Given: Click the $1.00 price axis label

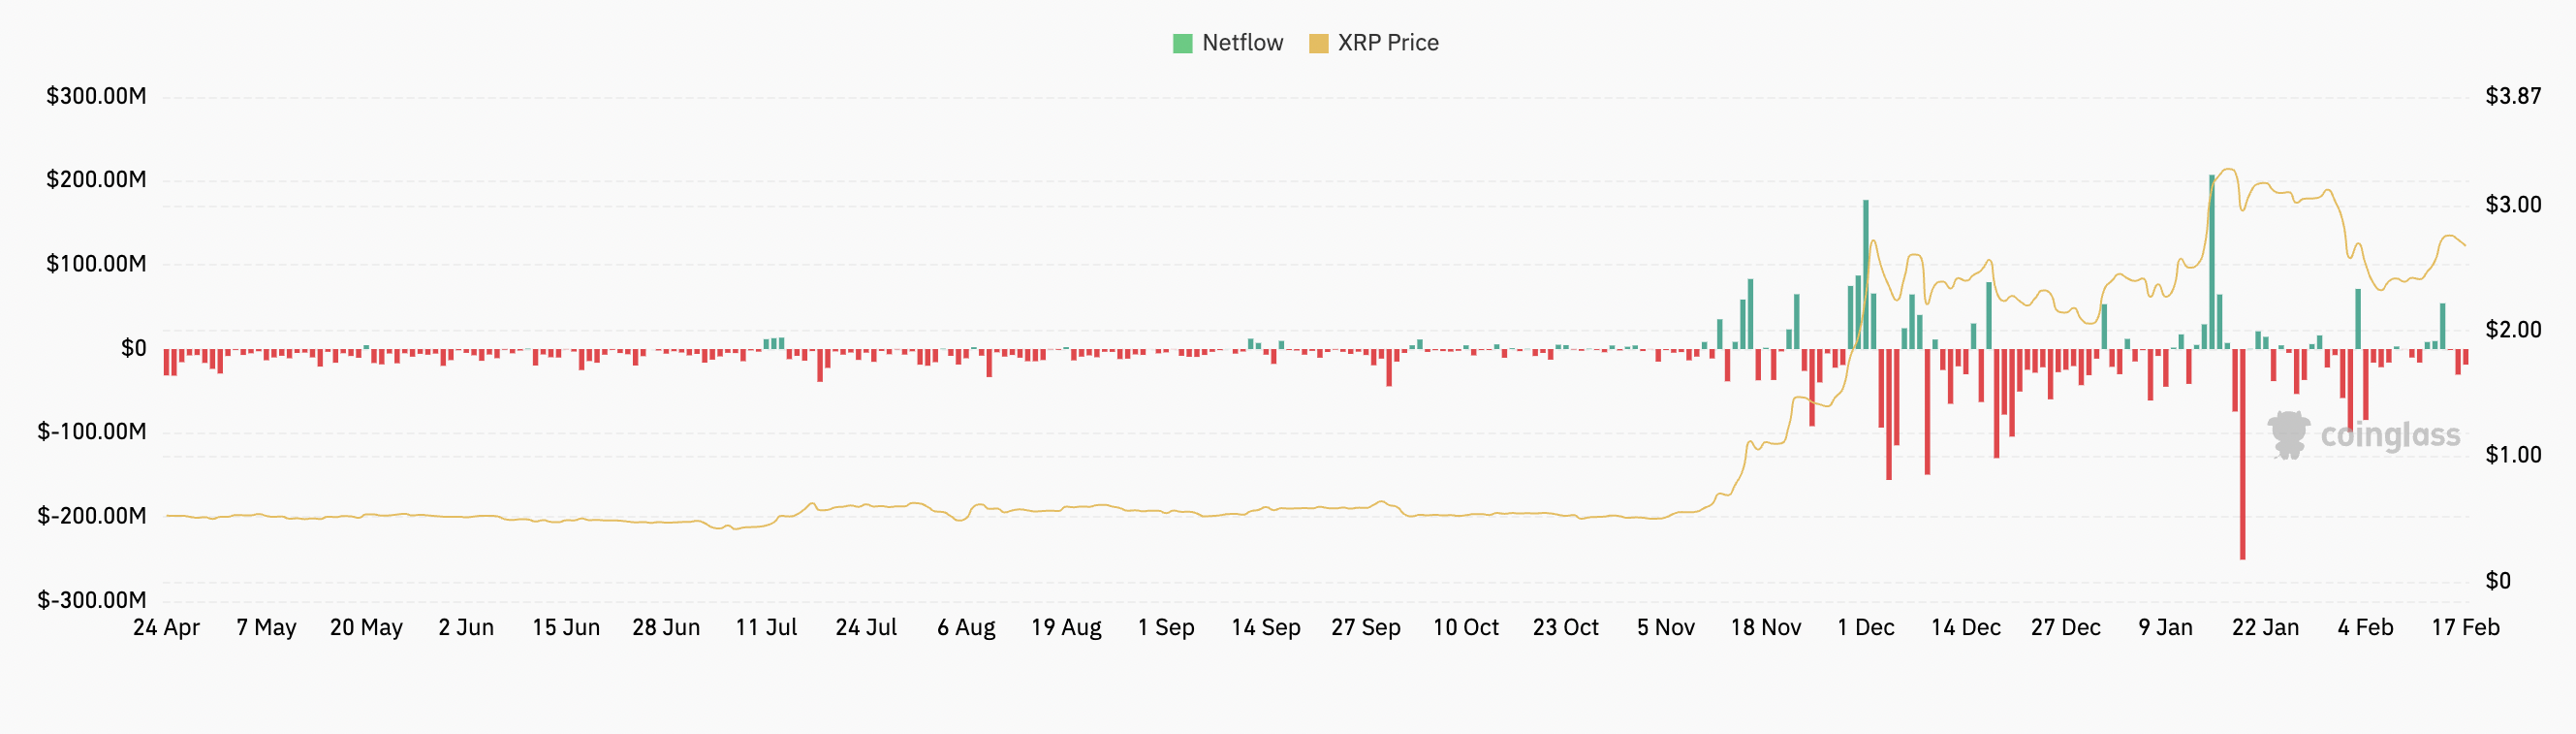Looking at the screenshot, I should click(x=2513, y=455).
